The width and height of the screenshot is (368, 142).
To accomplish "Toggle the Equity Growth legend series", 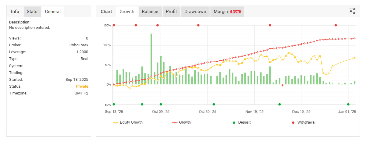I will [x=128, y=122].
